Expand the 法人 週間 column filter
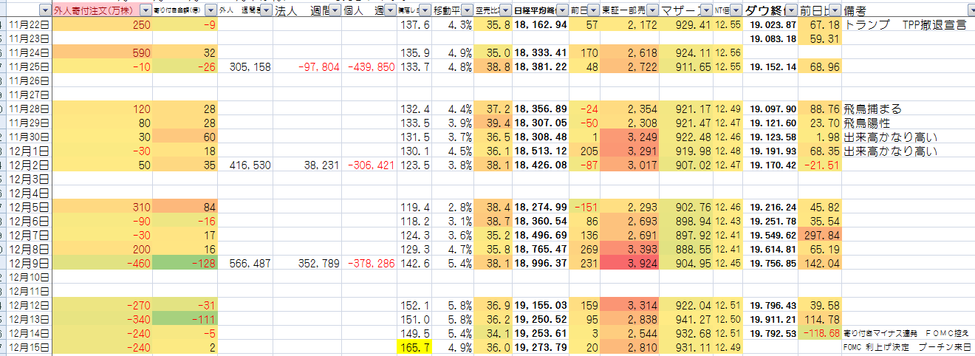 coord(335,11)
